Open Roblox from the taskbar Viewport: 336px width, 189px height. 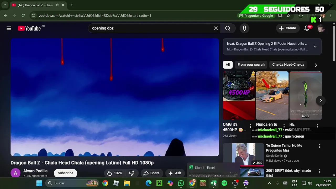click(116, 183)
